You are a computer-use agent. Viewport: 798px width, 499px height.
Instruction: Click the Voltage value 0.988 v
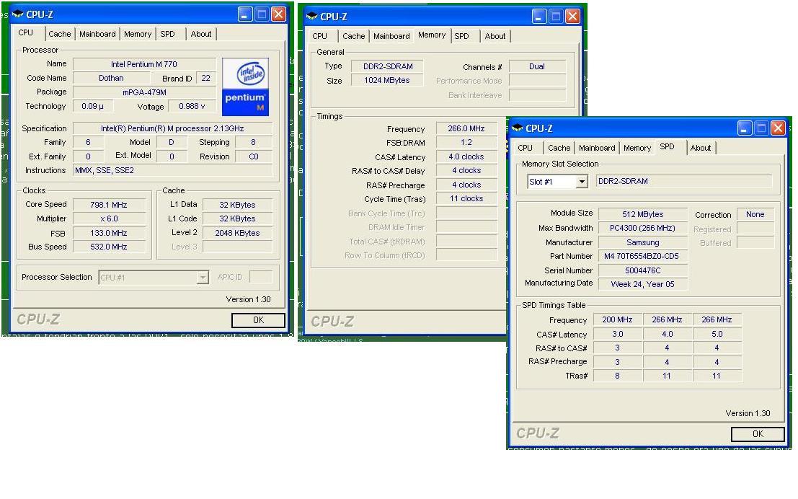tap(192, 106)
